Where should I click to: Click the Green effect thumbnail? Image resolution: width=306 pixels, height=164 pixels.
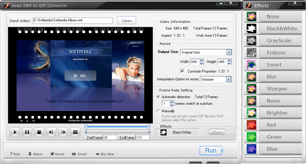point(251,137)
